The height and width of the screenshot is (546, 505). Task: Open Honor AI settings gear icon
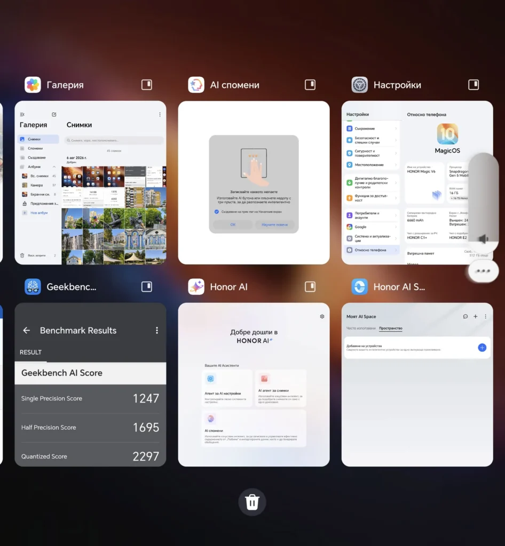[322, 317]
